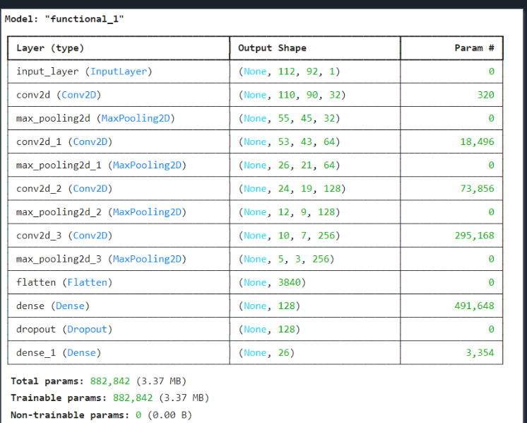Select the flatten (Flatten) layer name
Image resolution: width=527 pixels, height=423 pixels.
click(64, 282)
